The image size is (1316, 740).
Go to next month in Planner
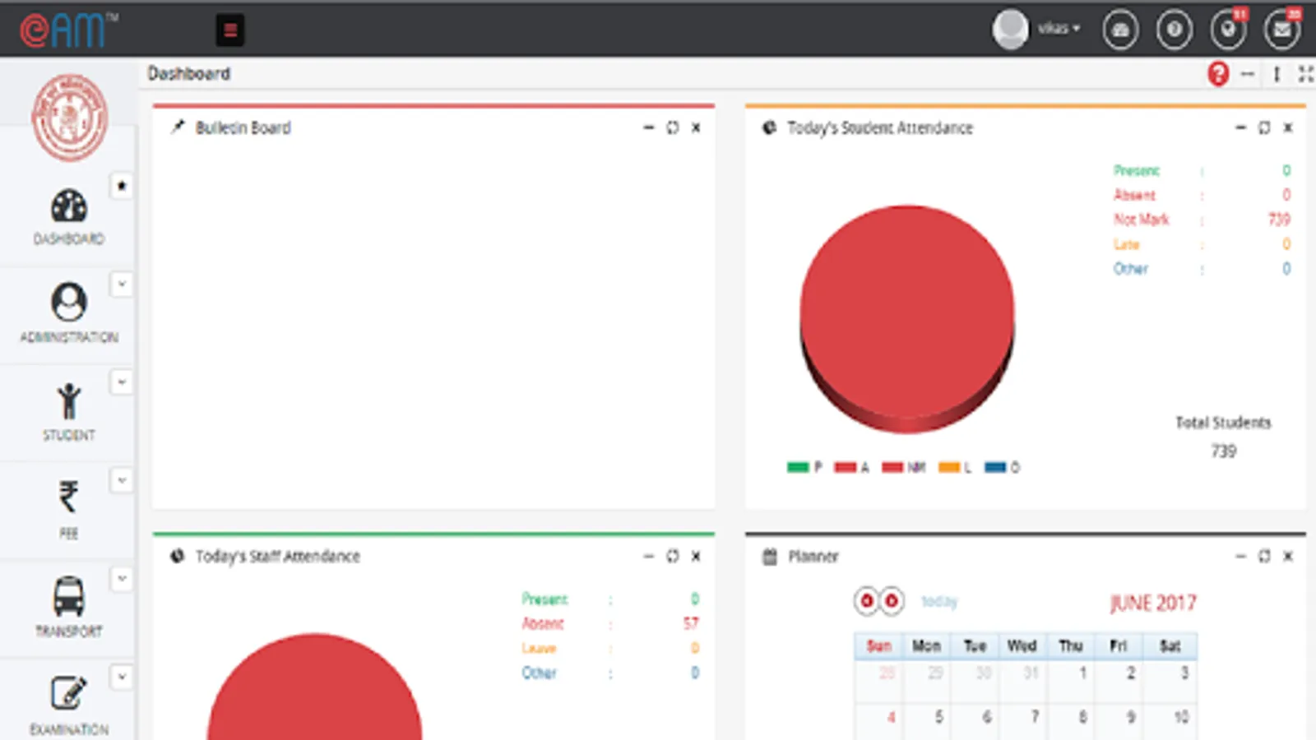tap(892, 601)
